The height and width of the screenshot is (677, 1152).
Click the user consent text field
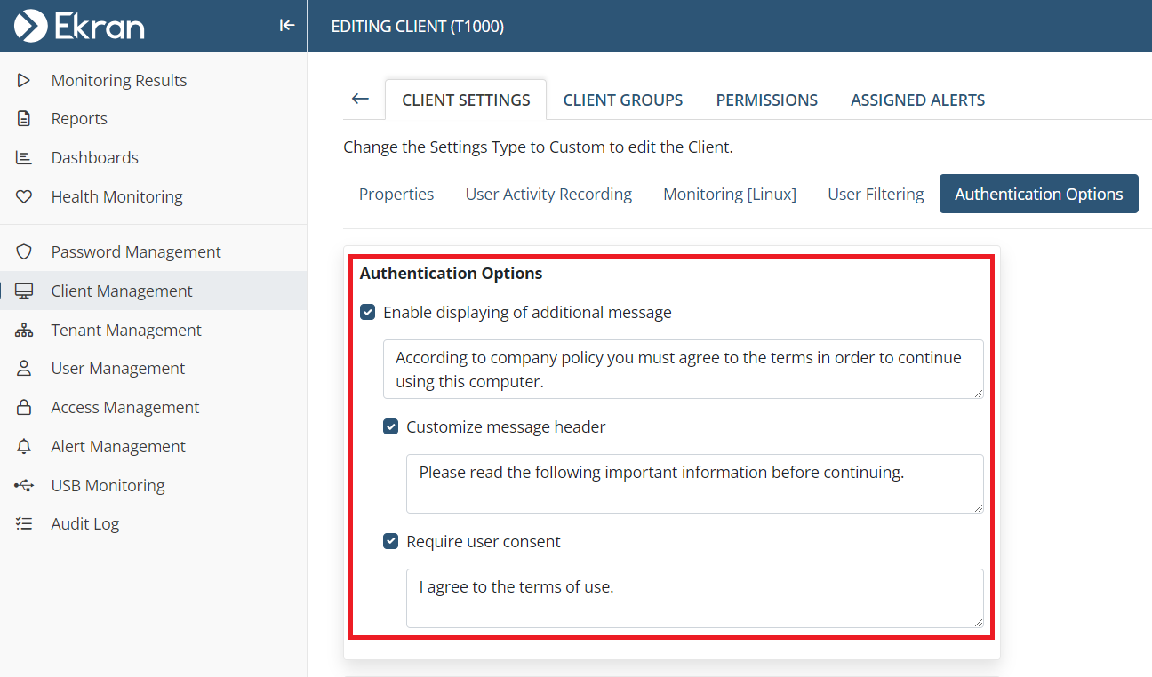point(694,598)
